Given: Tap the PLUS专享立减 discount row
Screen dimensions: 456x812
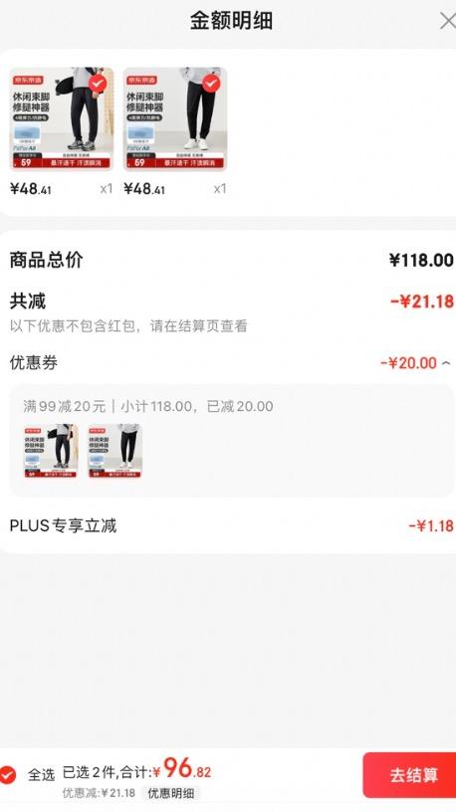Looking at the screenshot, I should (228, 525).
